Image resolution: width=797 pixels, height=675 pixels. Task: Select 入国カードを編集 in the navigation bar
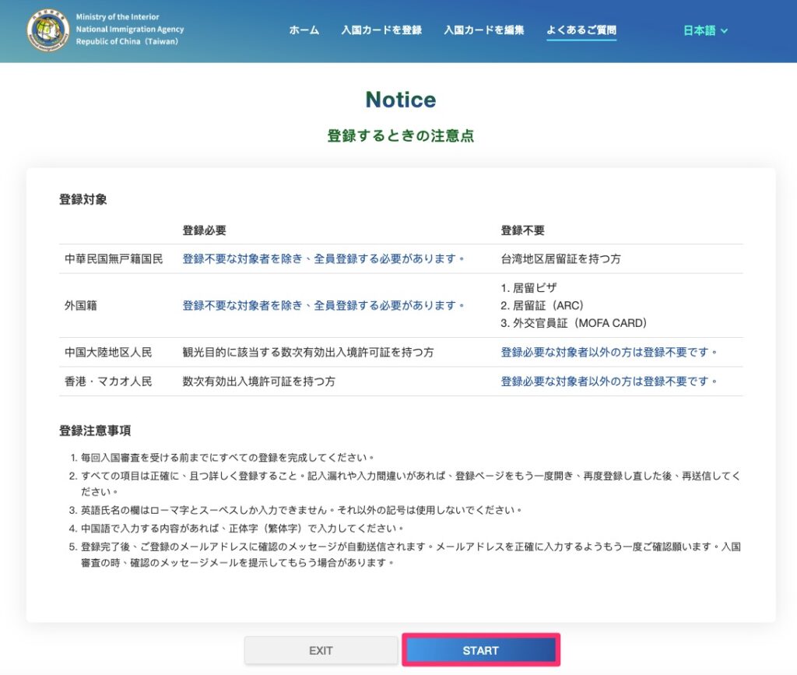483,30
